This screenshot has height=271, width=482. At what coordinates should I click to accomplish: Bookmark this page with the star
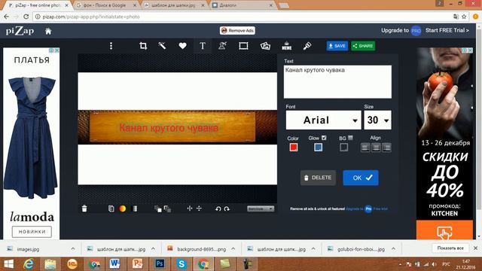(464, 17)
